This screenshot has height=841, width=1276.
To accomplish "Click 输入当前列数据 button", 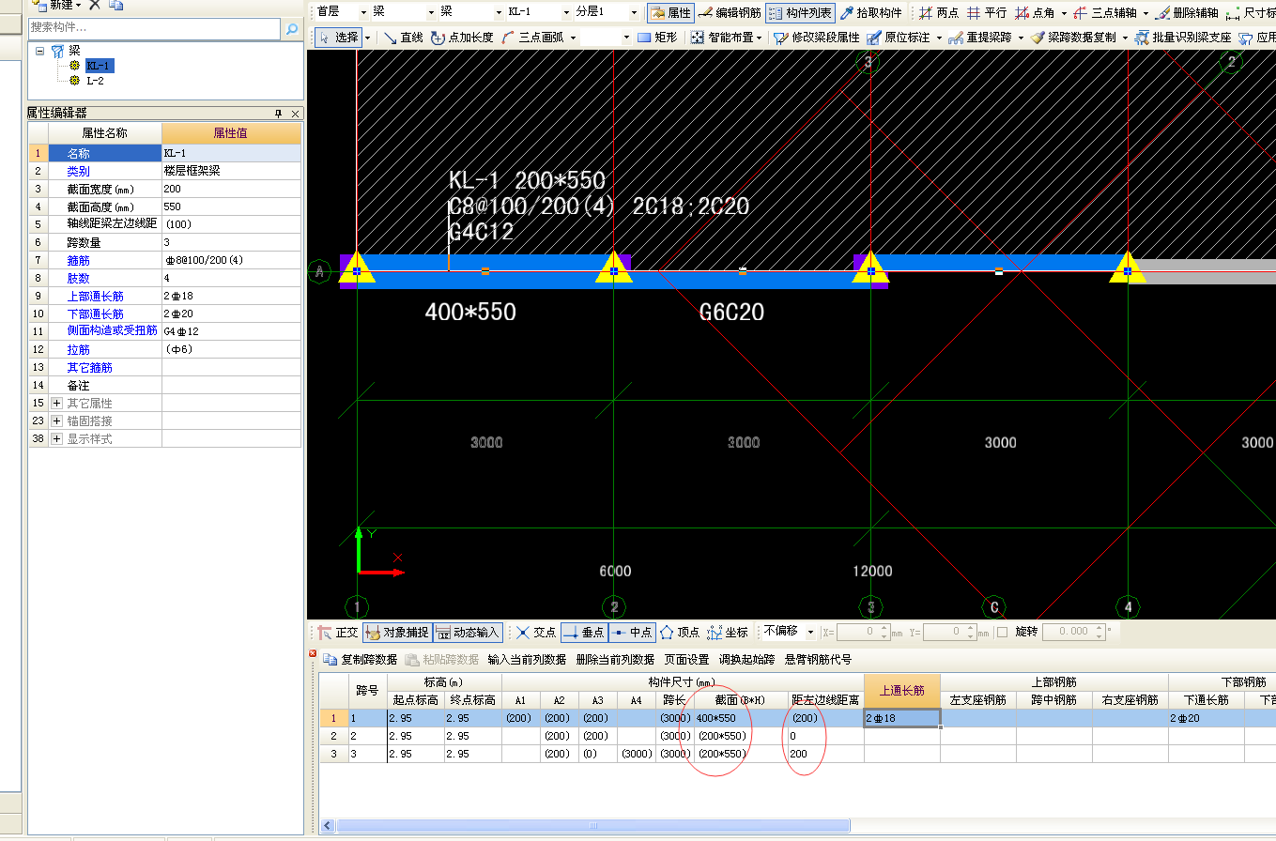I will tap(528, 659).
